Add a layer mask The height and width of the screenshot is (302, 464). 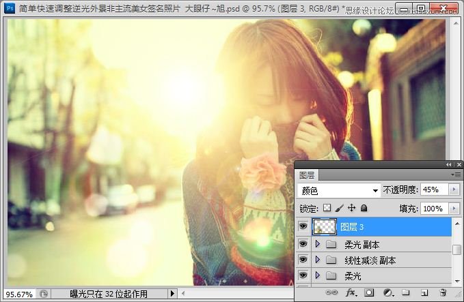coord(369,292)
